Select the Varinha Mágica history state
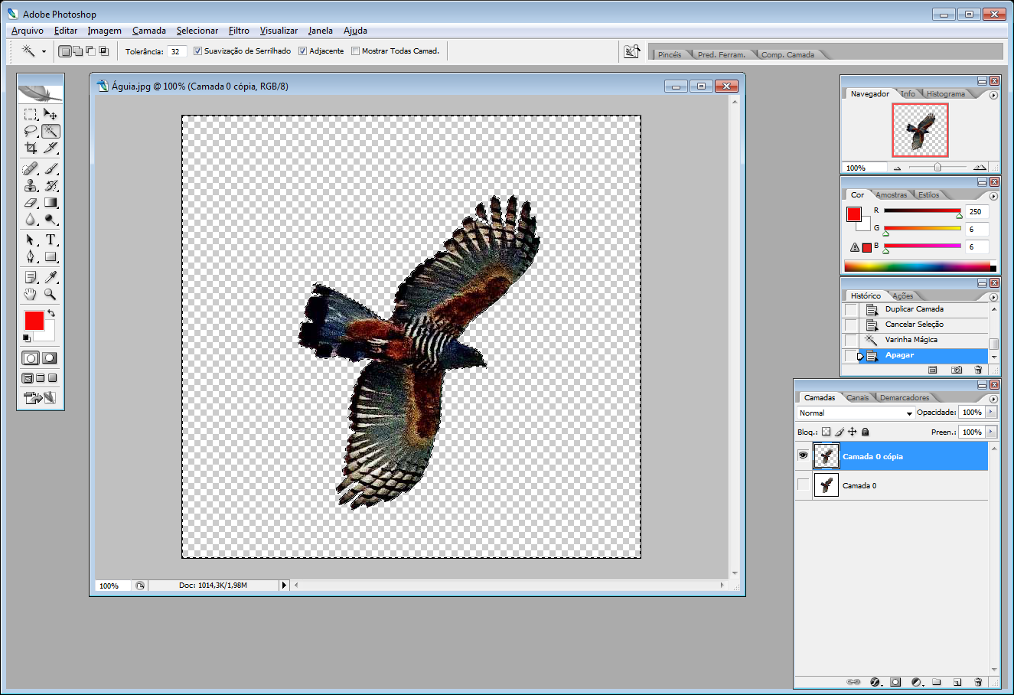Screen dimensions: 1014x695 point(911,340)
